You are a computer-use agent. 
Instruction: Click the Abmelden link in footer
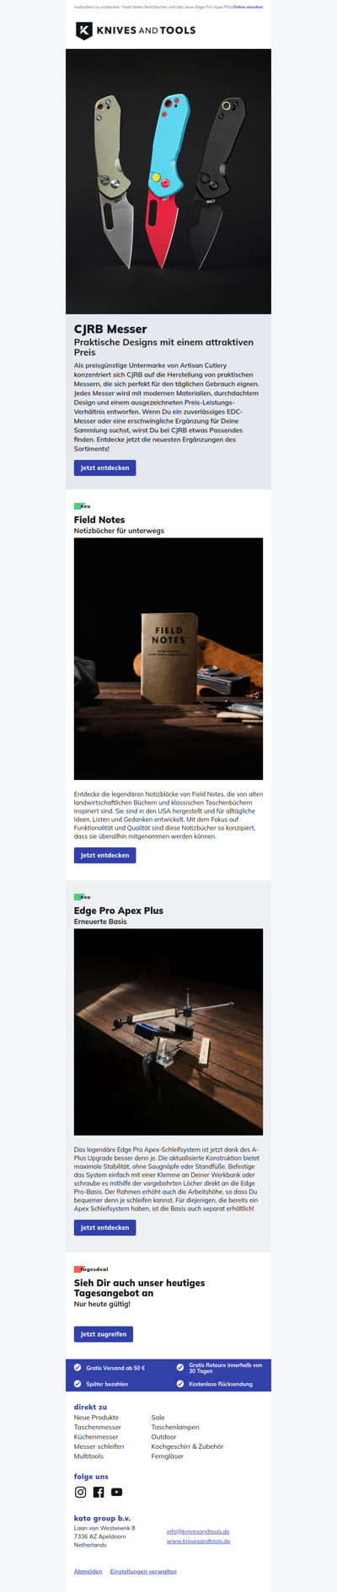[x=88, y=1571]
